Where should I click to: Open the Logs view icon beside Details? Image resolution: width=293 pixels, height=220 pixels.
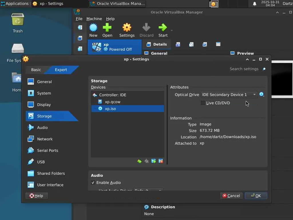coord(191,44)
